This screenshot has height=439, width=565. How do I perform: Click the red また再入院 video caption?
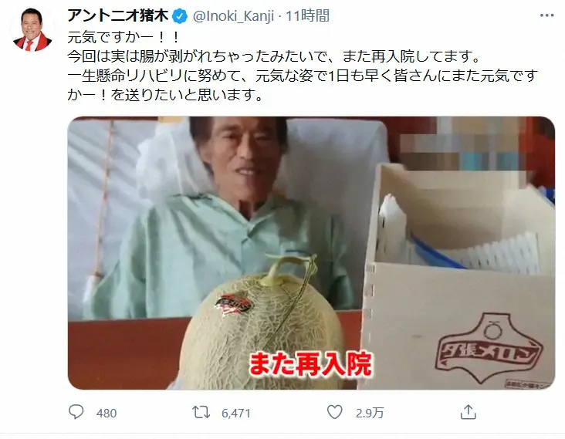click(x=310, y=363)
